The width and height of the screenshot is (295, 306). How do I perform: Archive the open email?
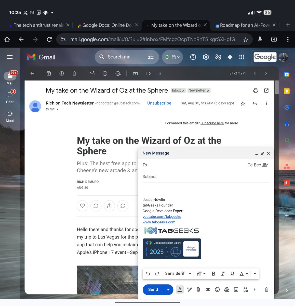tap(48, 73)
